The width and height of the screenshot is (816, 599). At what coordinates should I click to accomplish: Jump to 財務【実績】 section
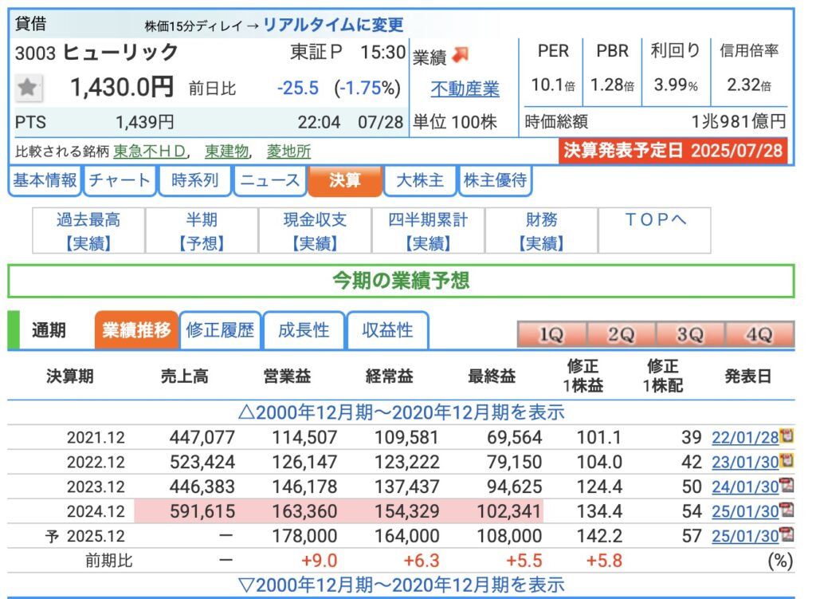[x=542, y=231]
